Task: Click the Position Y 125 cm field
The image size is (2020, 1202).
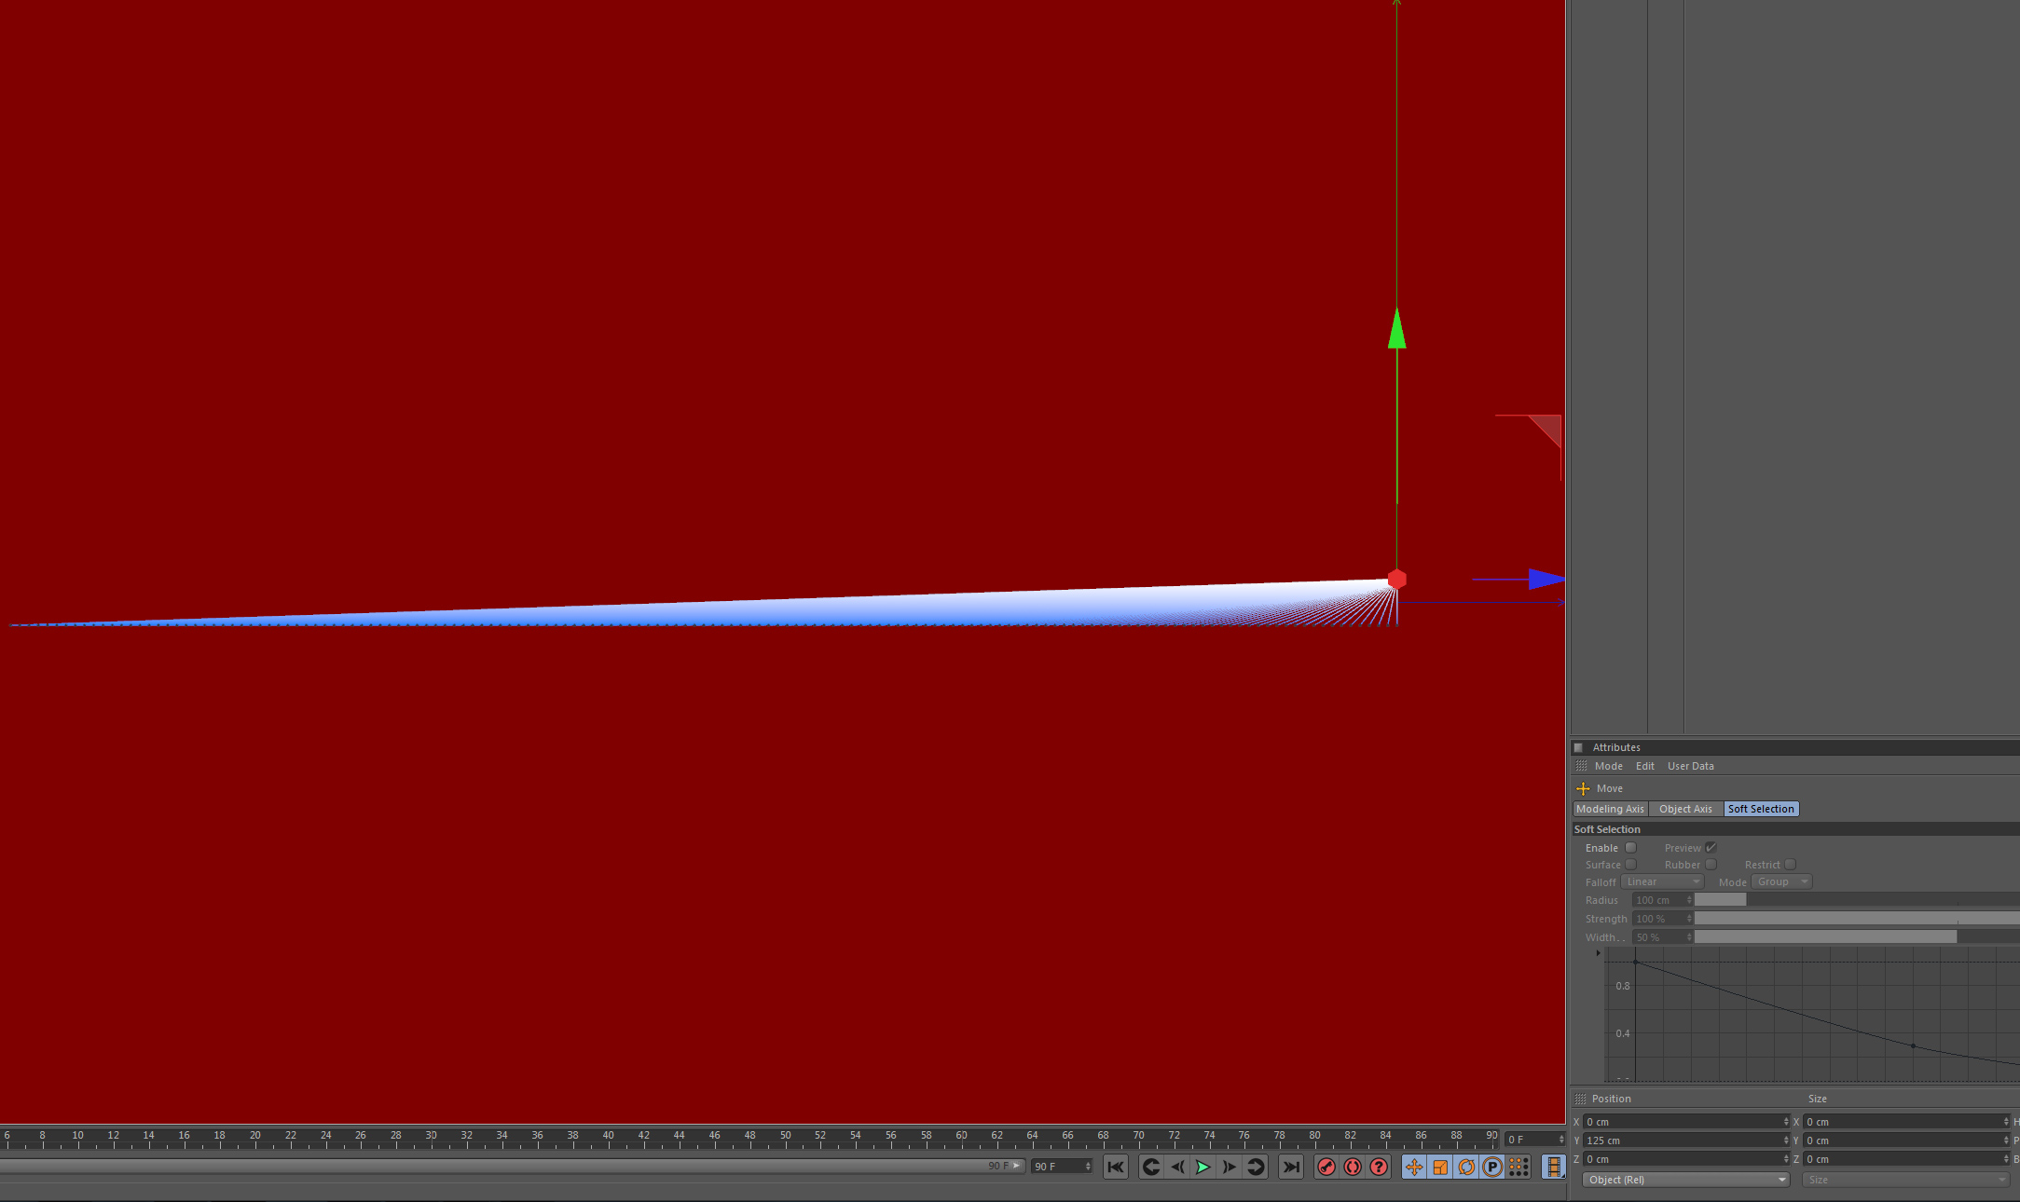Action: click(x=1683, y=1141)
